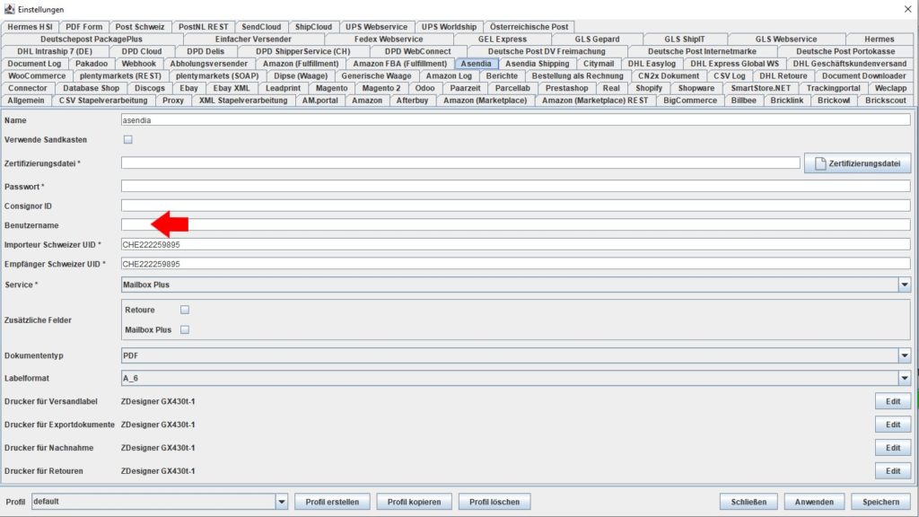Focus the Passwort input field
The image size is (919, 517).
[x=516, y=187]
